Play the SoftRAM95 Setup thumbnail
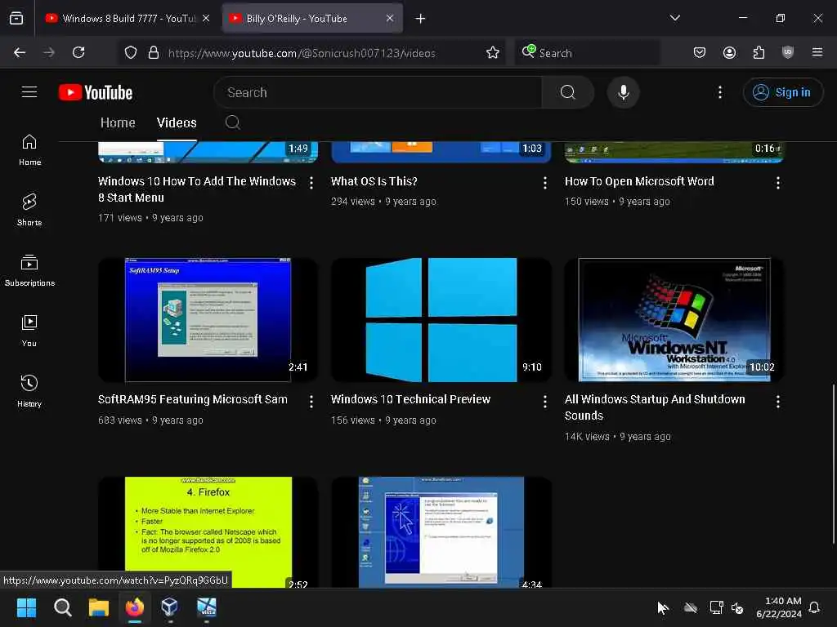The height and width of the screenshot is (627, 837). click(208, 320)
